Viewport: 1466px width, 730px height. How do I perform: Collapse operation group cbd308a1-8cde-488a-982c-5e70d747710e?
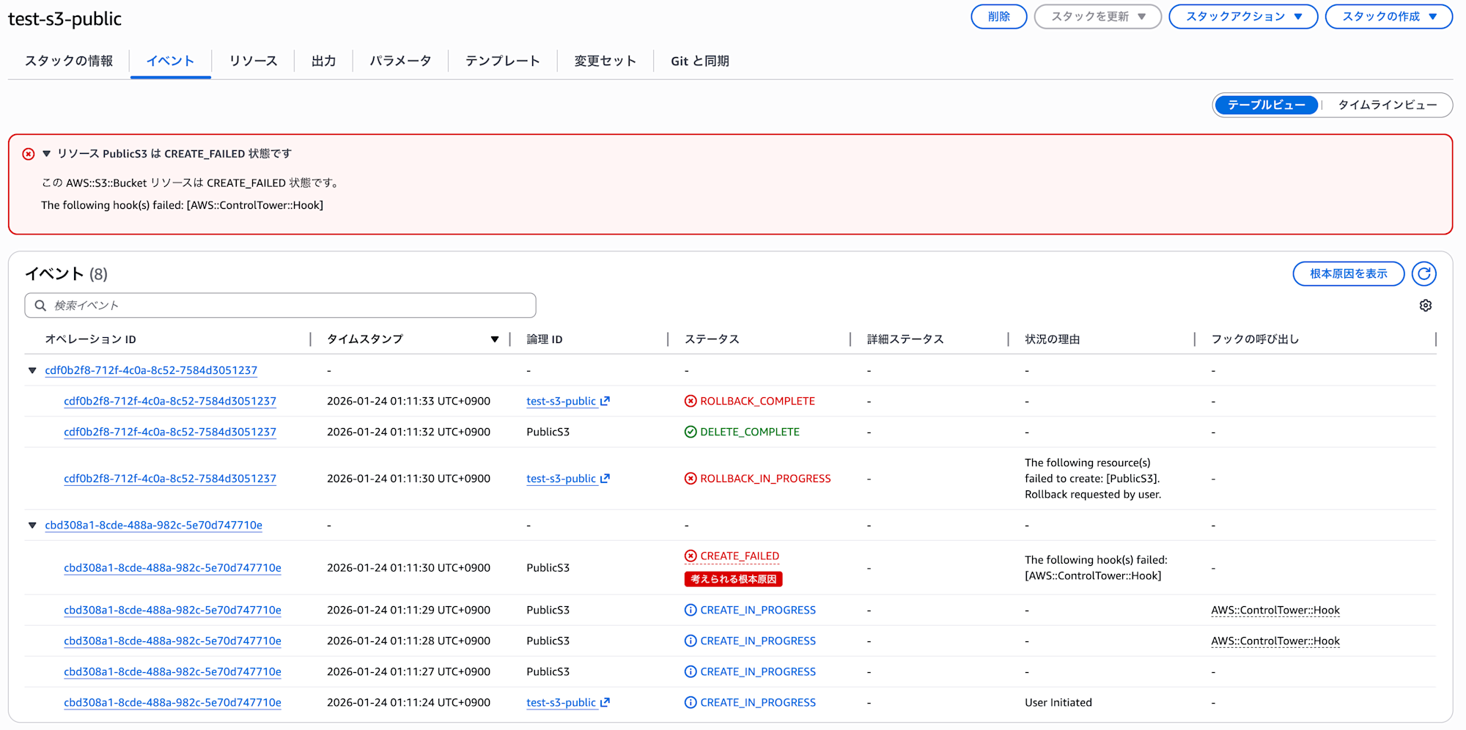[32, 526]
